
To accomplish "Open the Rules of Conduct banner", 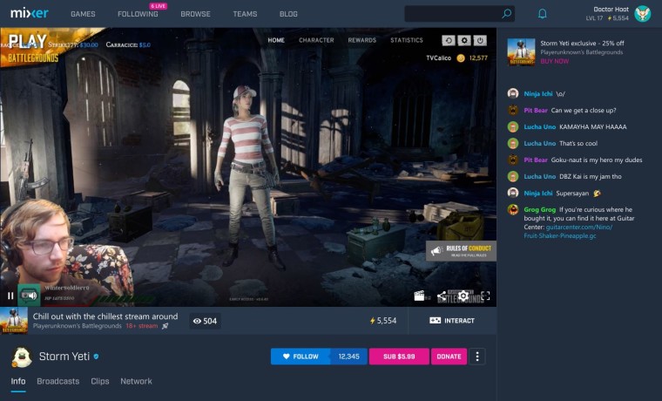I will [x=461, y=251].
